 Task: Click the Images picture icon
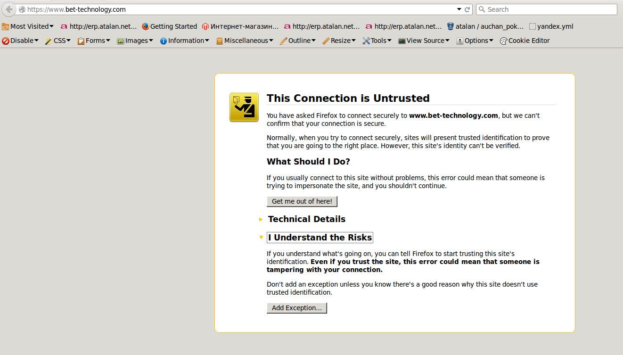click(x=121, y=41)
